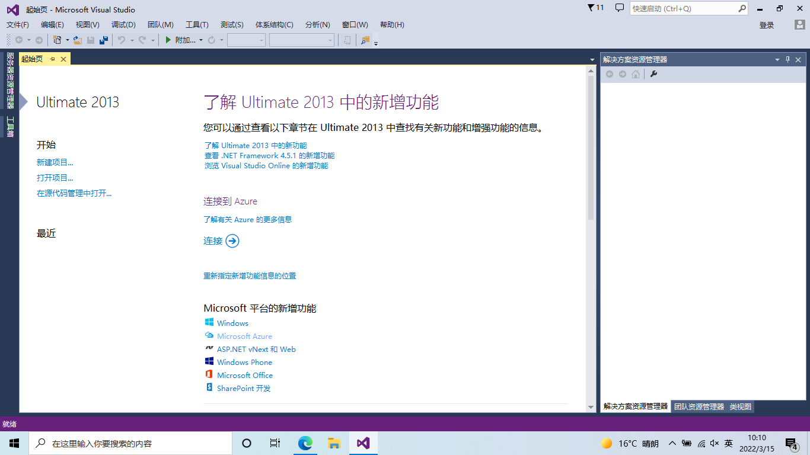Click the Navigate Backward toolbar icon

coord(19,40)
